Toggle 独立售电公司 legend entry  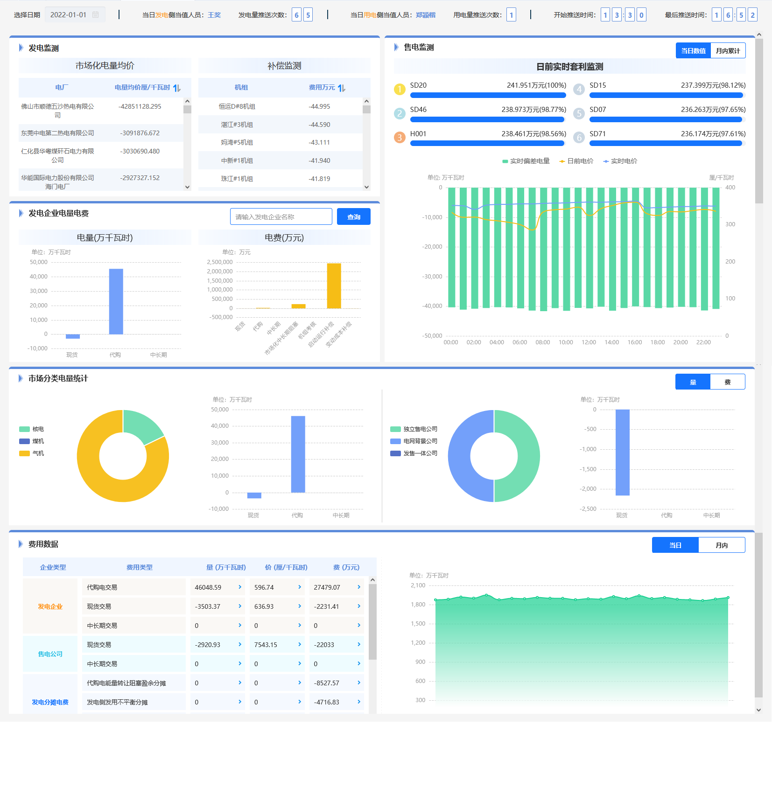[x=414, y=429]
